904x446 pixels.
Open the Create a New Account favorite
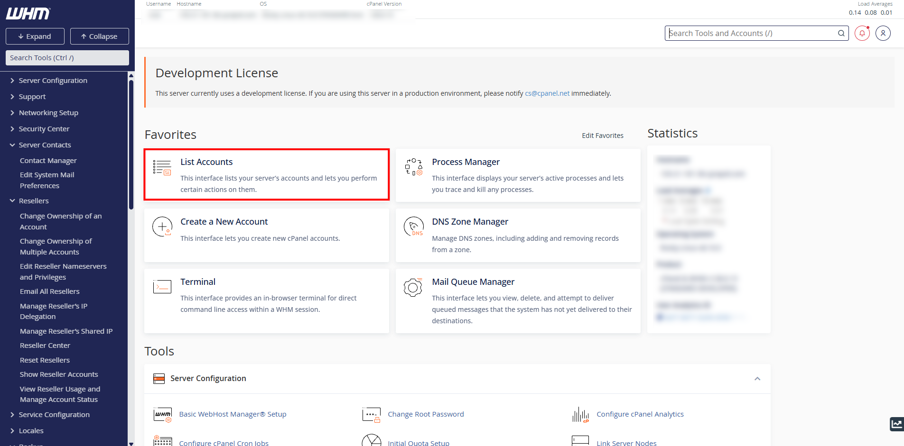click(267, 235)
